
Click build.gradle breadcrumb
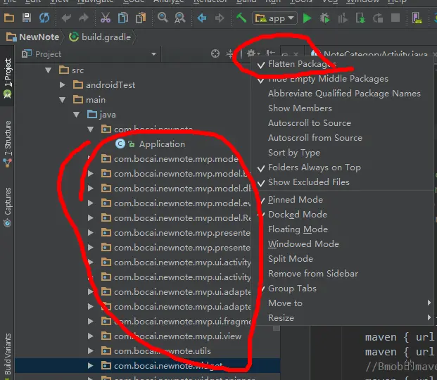tap(100, 37)
